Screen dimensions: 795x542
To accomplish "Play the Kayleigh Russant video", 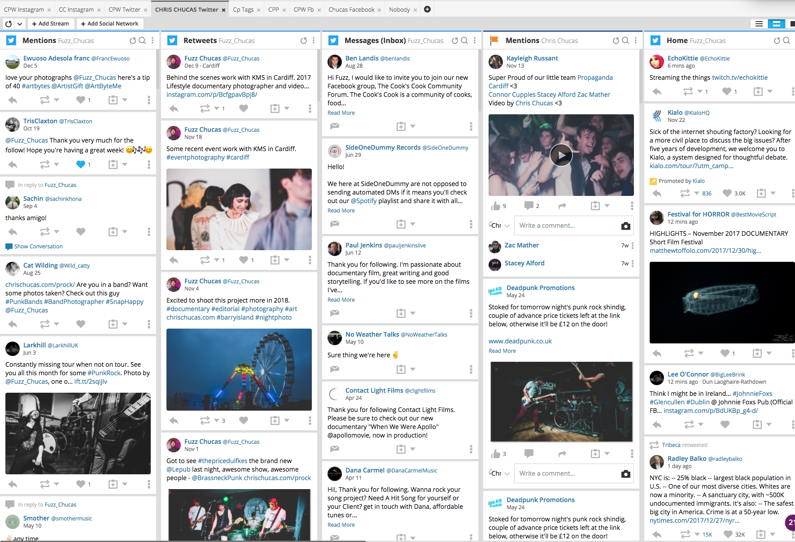I will (561, 155).
